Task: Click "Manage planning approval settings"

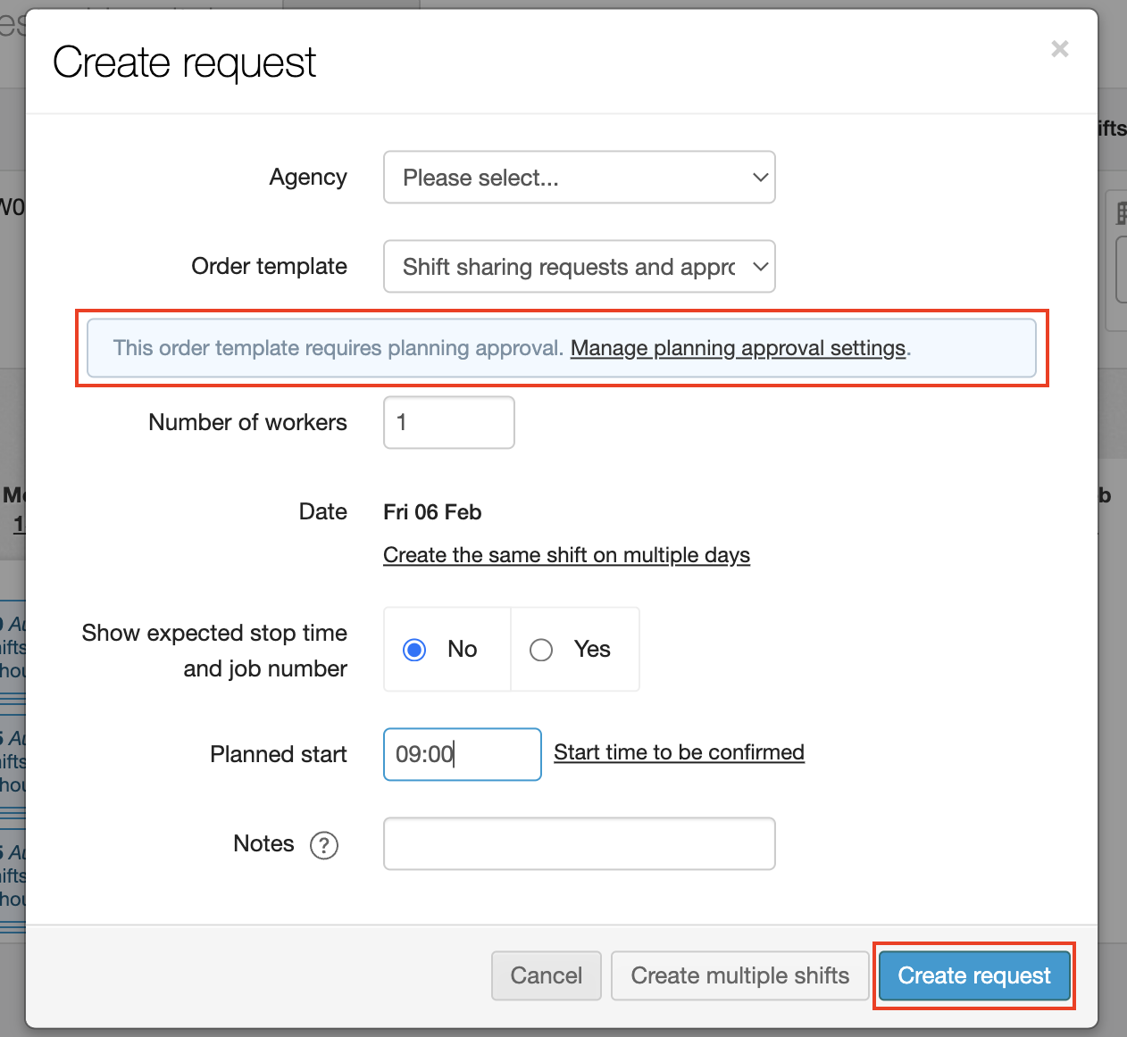Action: click(738, 348)
